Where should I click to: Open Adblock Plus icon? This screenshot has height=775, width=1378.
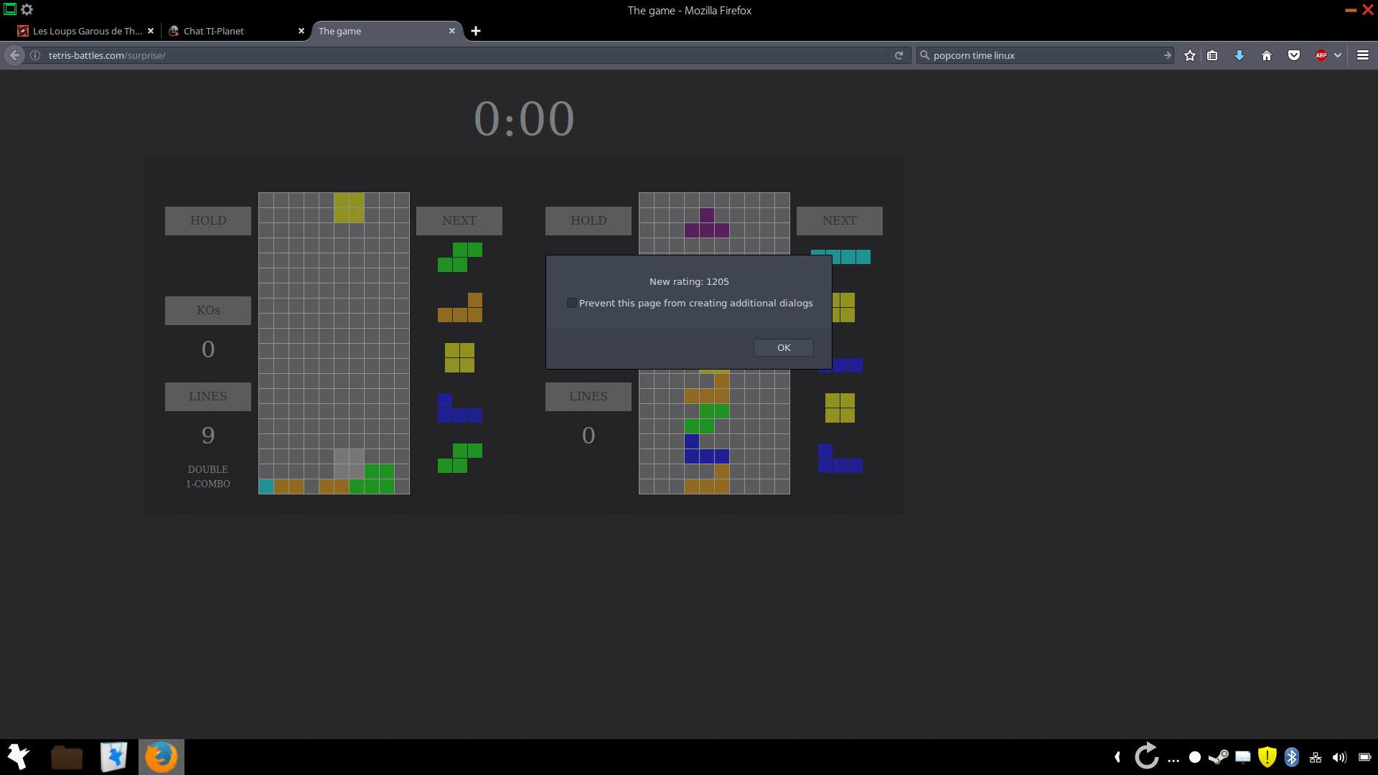click(1321, 55)
